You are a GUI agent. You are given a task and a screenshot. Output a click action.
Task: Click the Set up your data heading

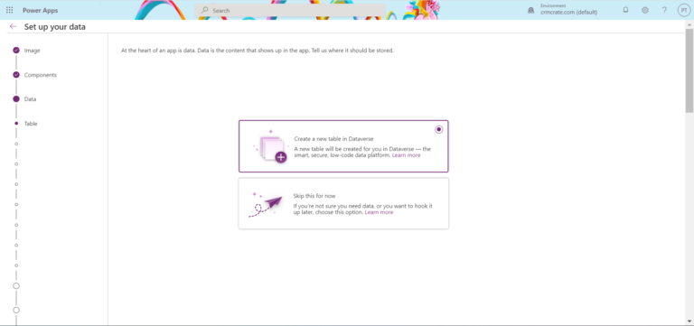tap(55, 27)
